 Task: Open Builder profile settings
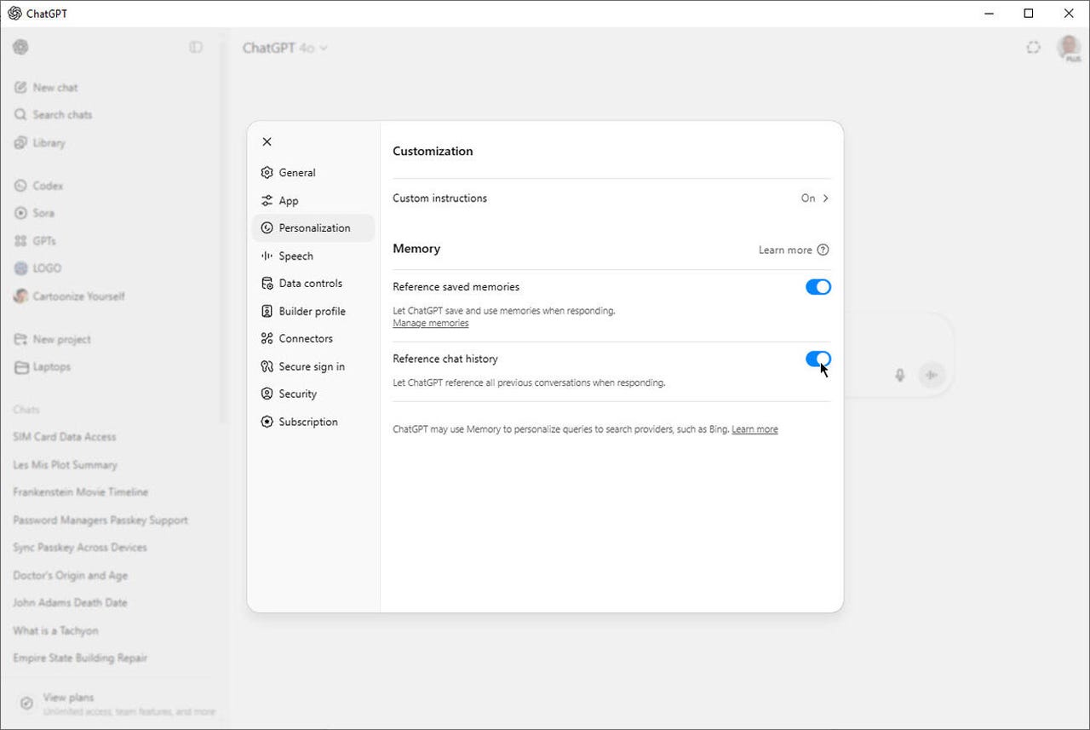tap(313, 311)
